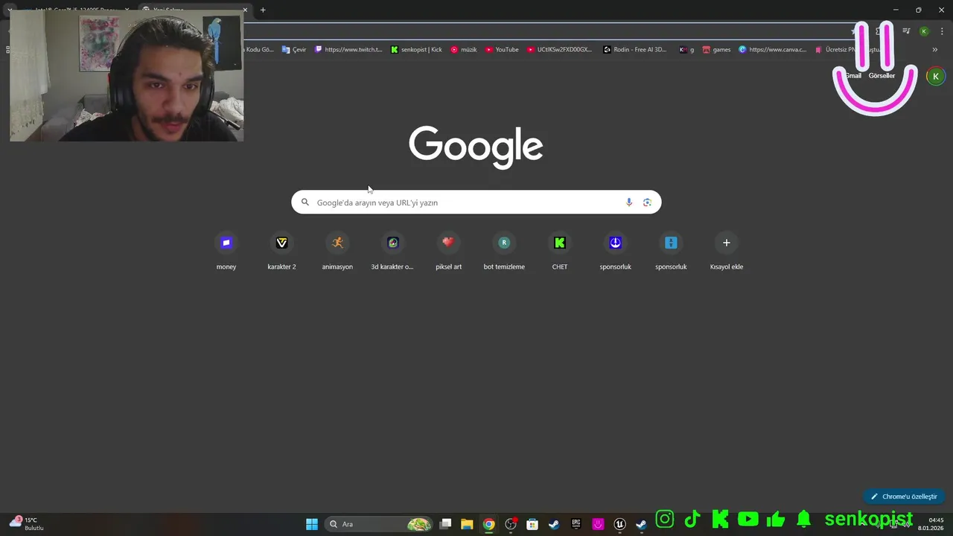Open the Chrome profile K in the toolbar
The width and height of the screenshot is (953, 536).
924,31
